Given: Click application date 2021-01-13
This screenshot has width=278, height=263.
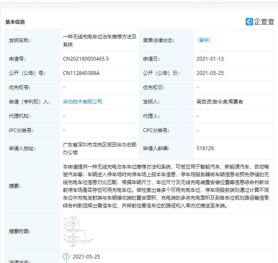Looking at the screenshot, I should (x=210, y=59).
